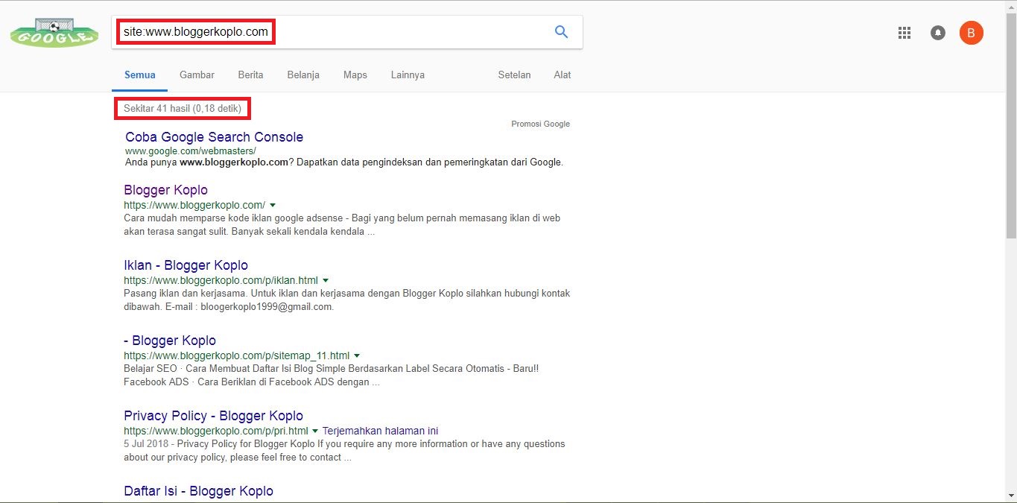Open Coba Google Search Console link
The height and width of the screenshot is (503, 1017).
[215, 137]
